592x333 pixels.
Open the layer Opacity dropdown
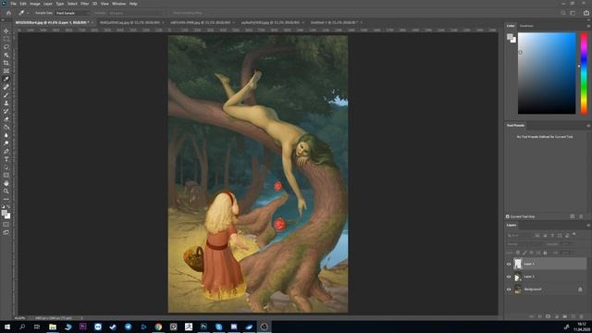[x=566, y=244]
